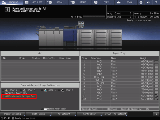Viewport: 160px width, 120px height.
Task: Click the Toner M status lamp
Action: coord(21,90)
